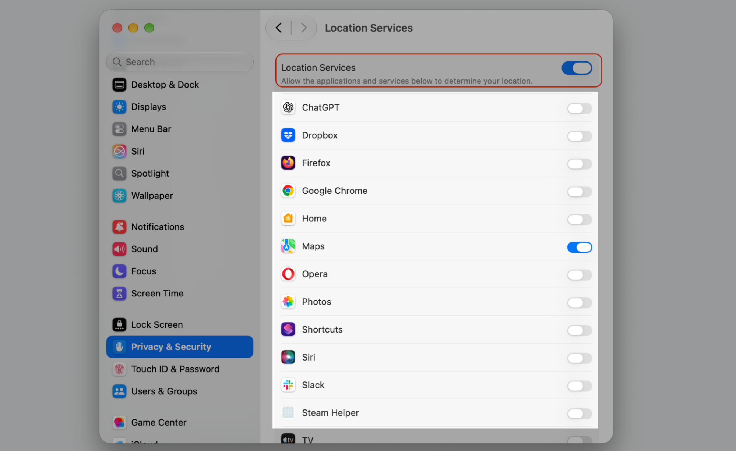Toggle Google Chrome location switch
Image resolution: width=736 pixels, height=451 pixels.
point(580,192)
